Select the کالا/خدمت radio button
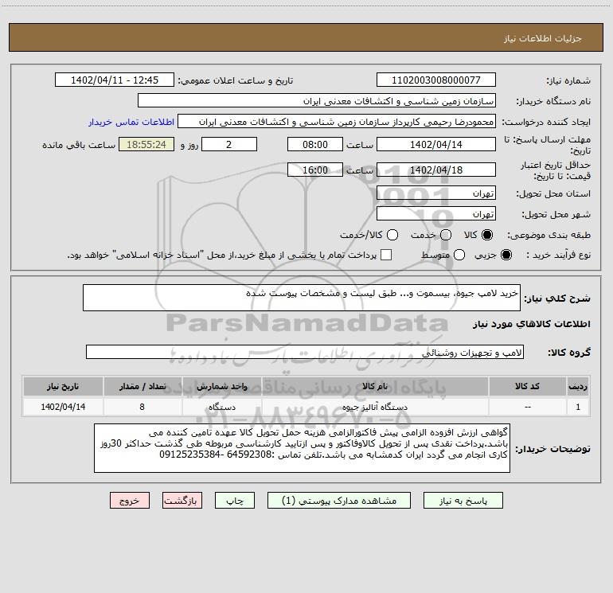Screen dimensions: 613x593 (392, 235)
